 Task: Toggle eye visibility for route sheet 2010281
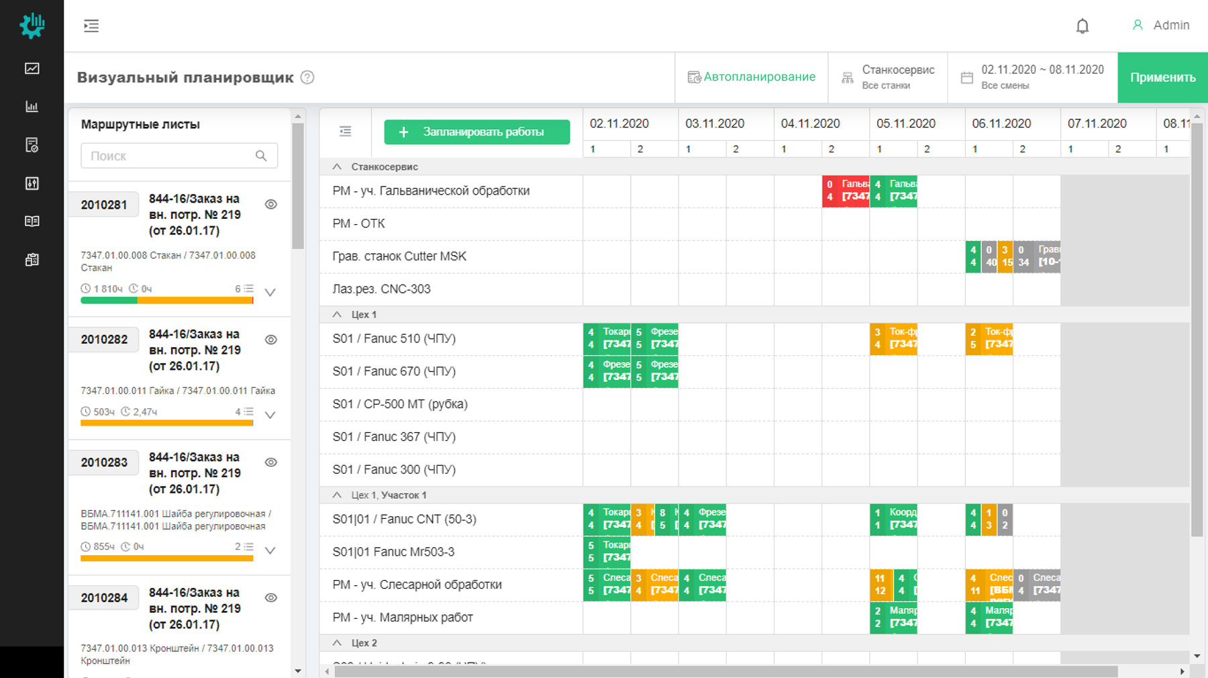(271, 205)
